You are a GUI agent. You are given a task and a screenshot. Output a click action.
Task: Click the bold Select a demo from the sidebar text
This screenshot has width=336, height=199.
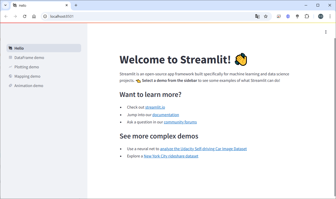(x=170, y=81)
